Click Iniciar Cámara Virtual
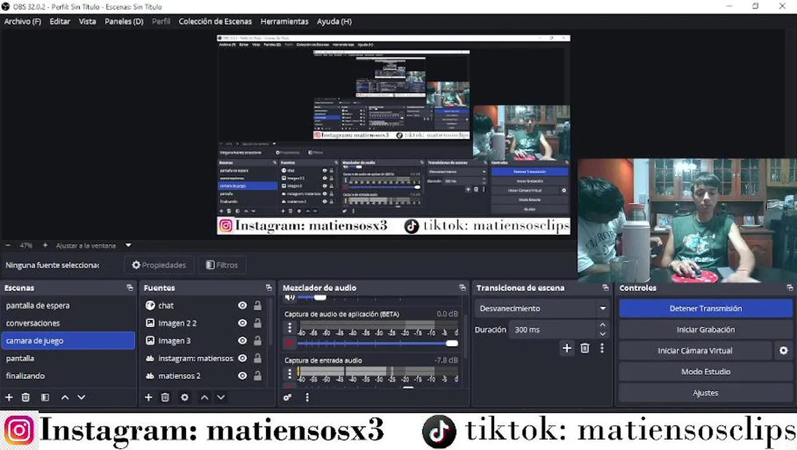This screenshot has height=450, width=797. click(695, 351)
